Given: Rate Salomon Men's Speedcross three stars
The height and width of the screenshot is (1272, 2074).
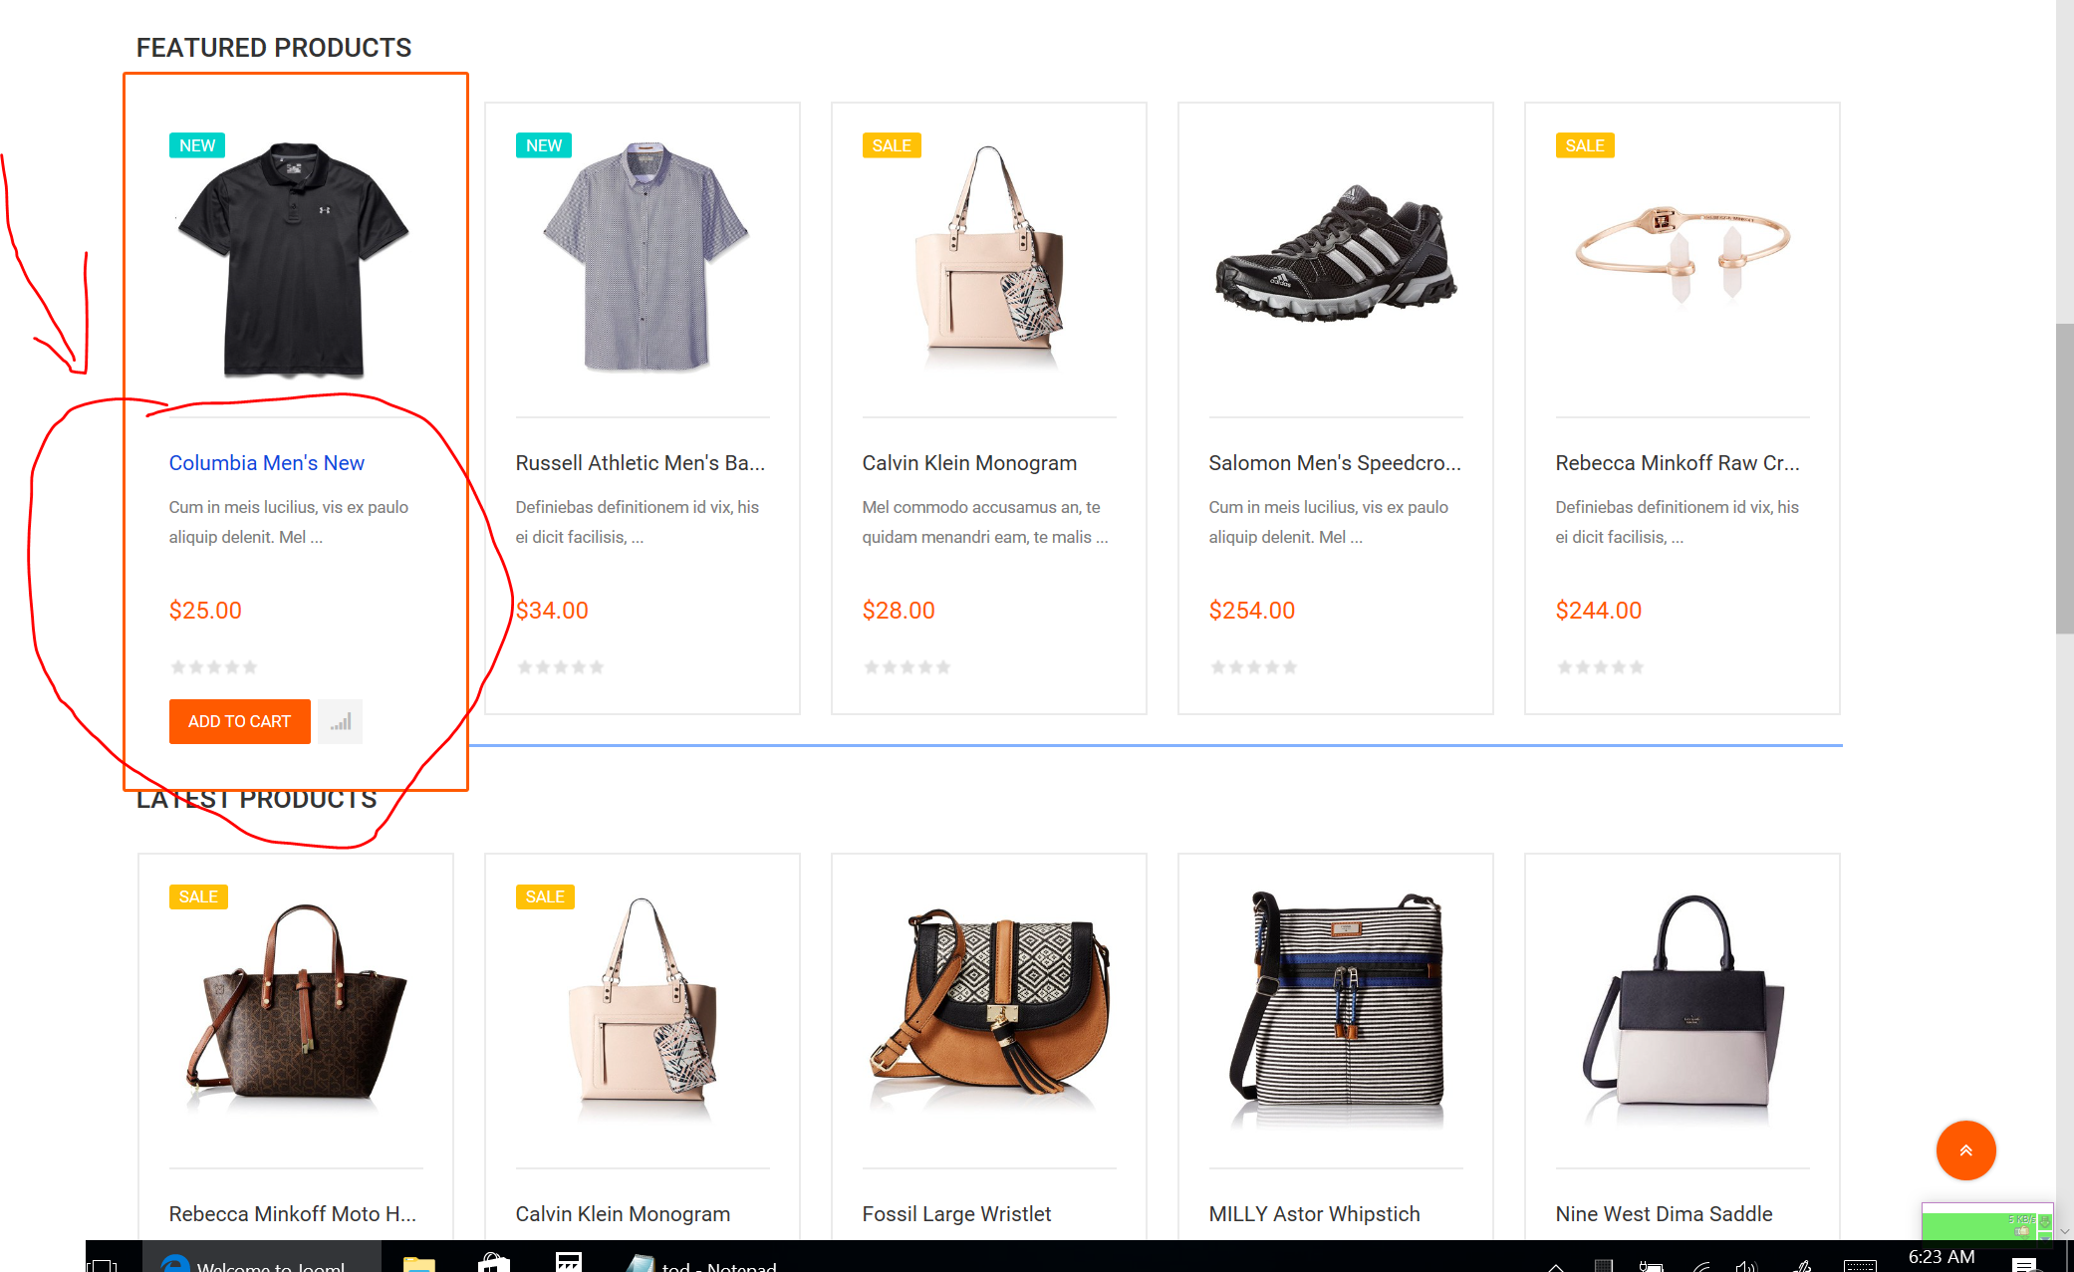Looking at the screenshot, I should (x=1254, y=666).
